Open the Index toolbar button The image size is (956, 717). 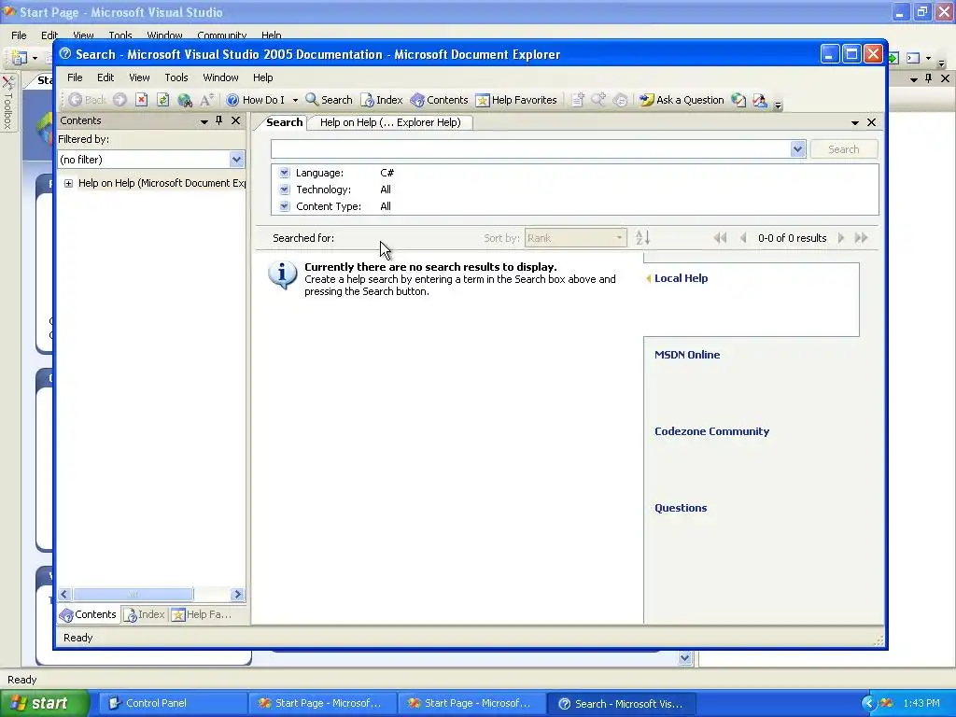tap(382, 100)
